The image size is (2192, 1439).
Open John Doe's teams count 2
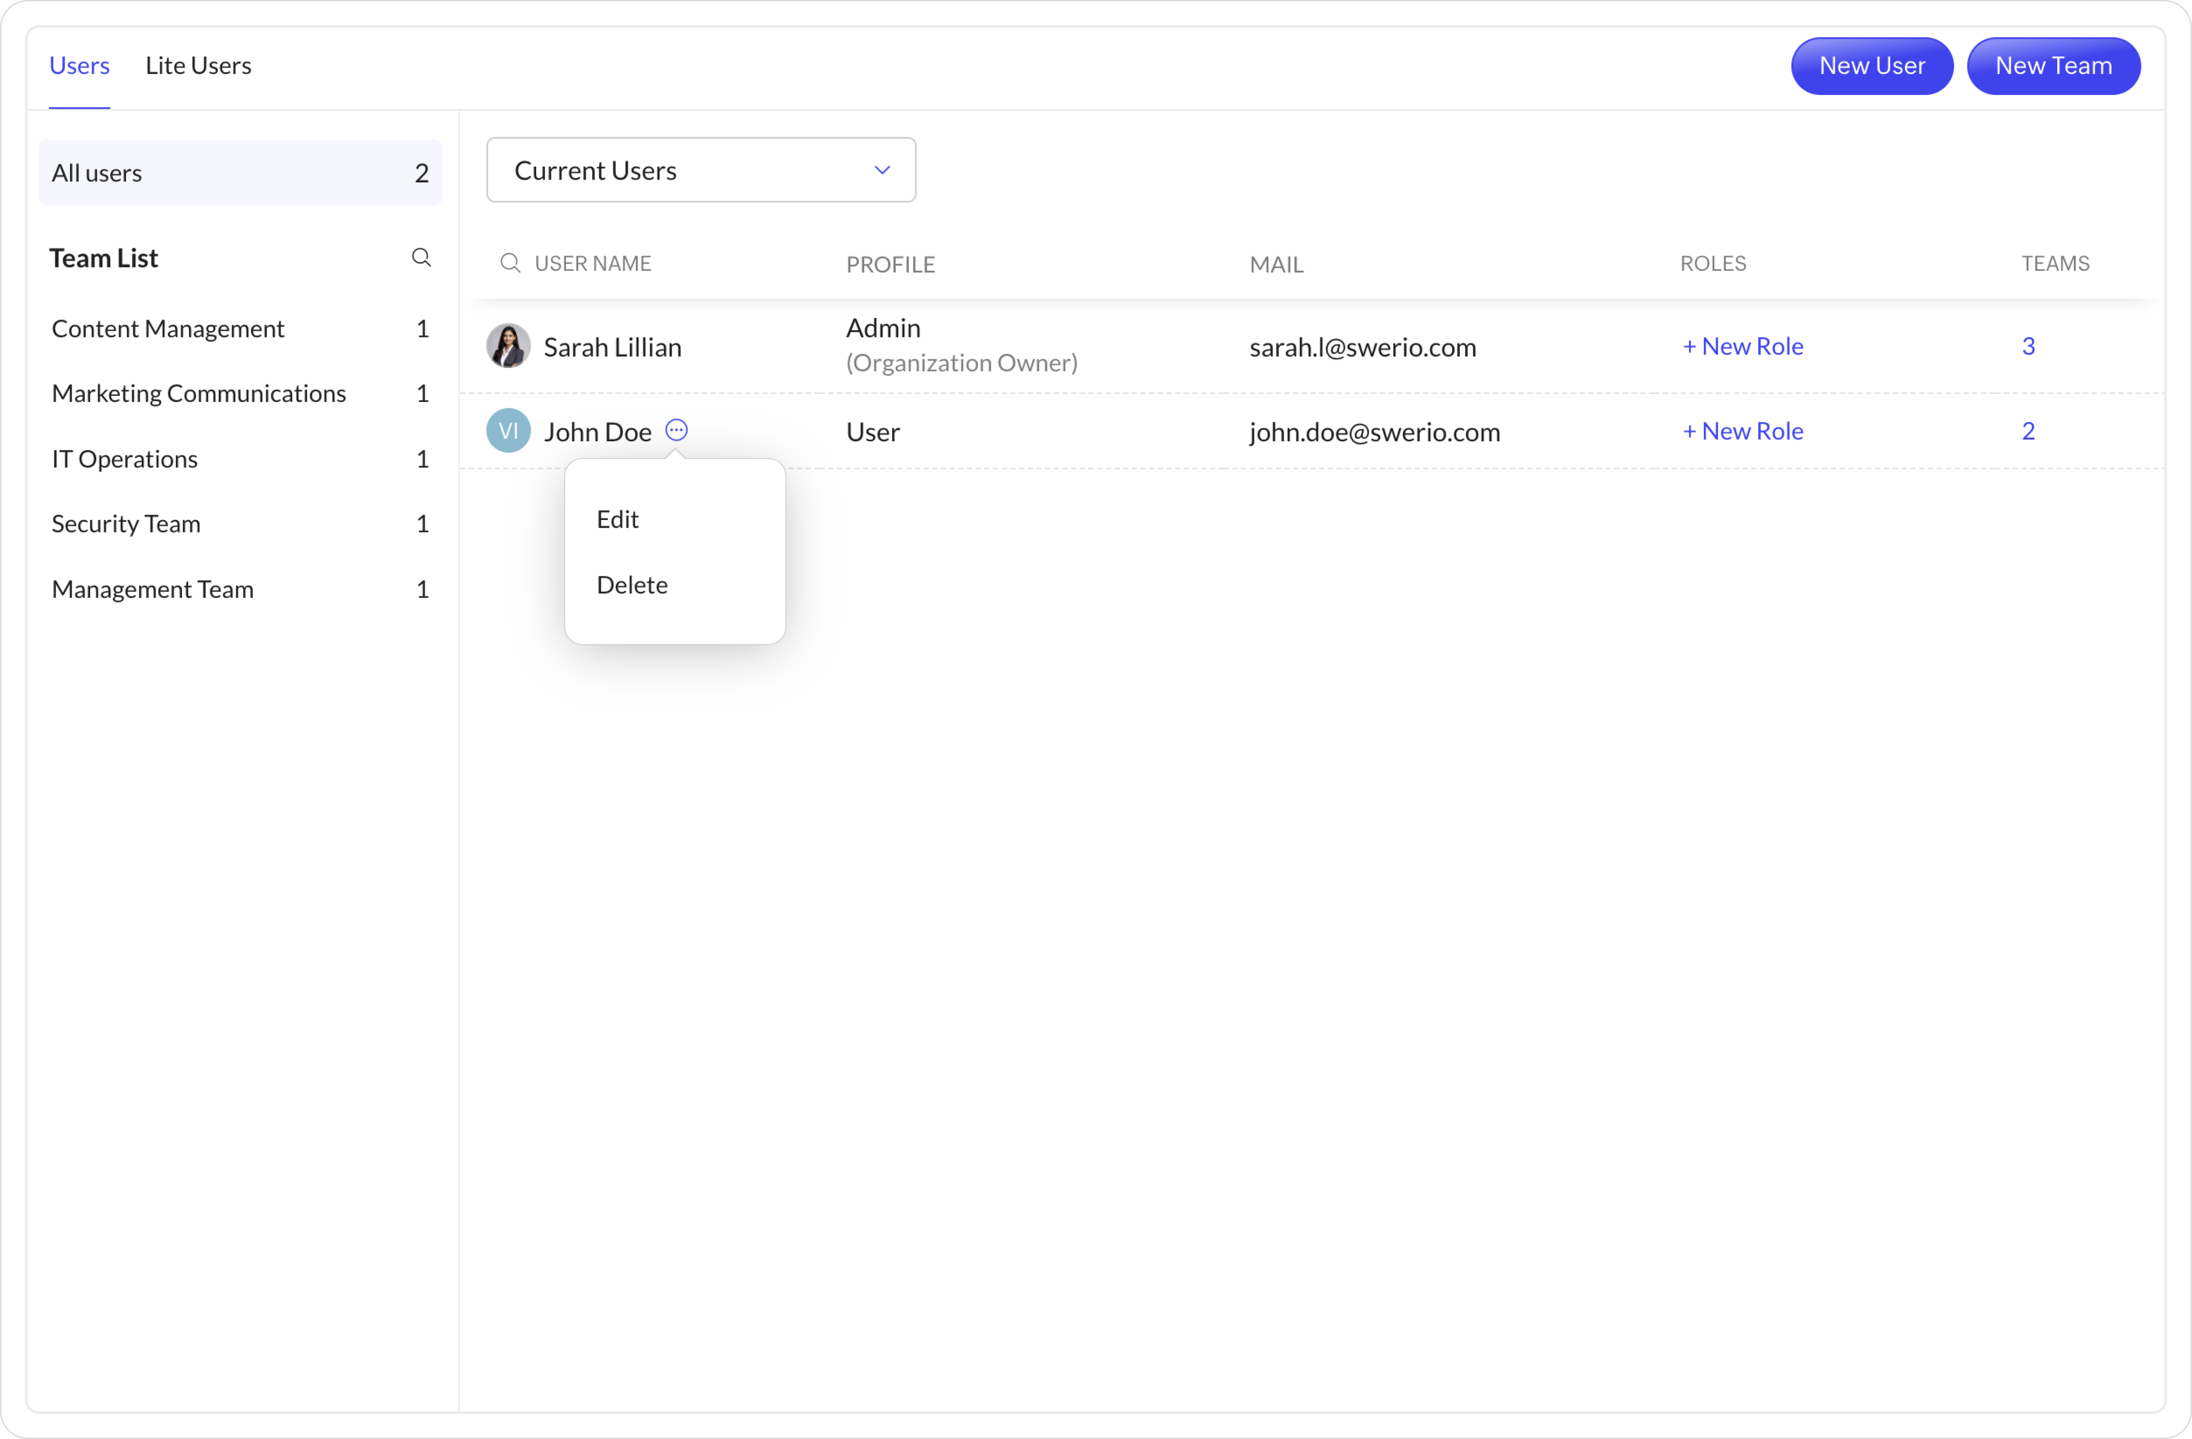2027,431
